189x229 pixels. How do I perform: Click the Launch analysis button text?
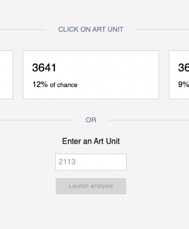pos(91,186)
